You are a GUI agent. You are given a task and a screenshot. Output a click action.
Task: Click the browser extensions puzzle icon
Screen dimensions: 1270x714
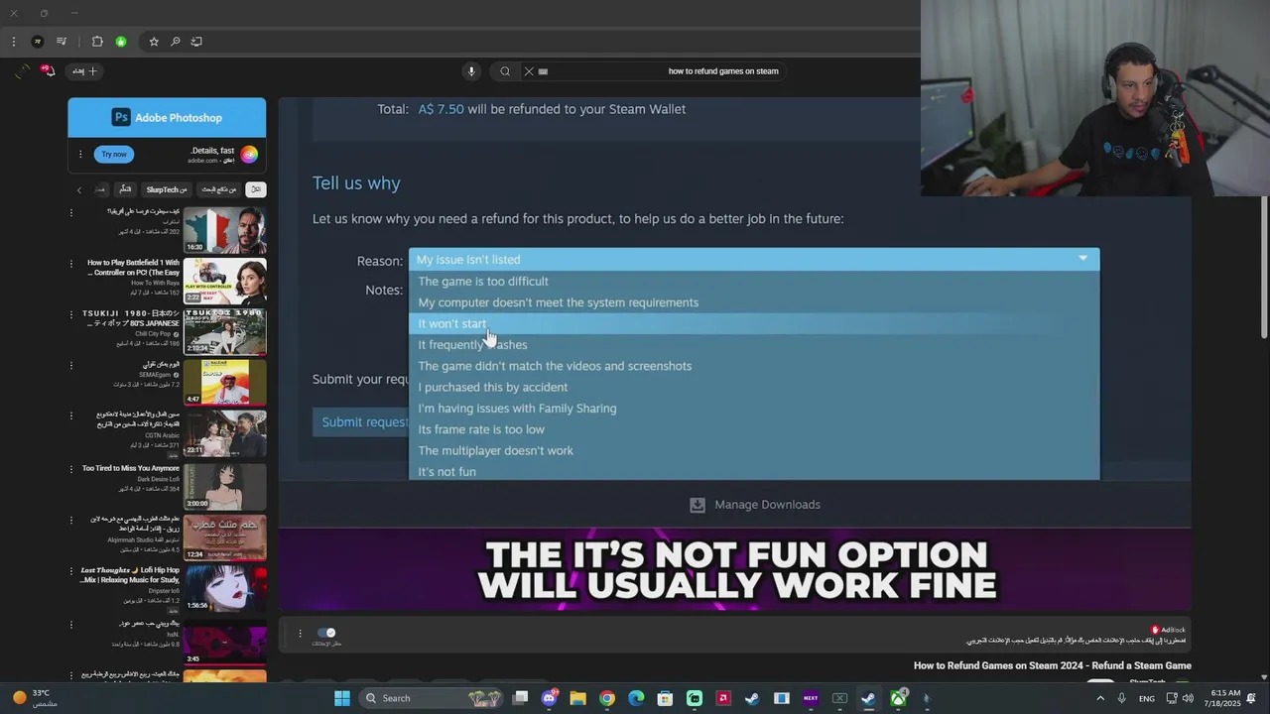[x=97, y=42]
